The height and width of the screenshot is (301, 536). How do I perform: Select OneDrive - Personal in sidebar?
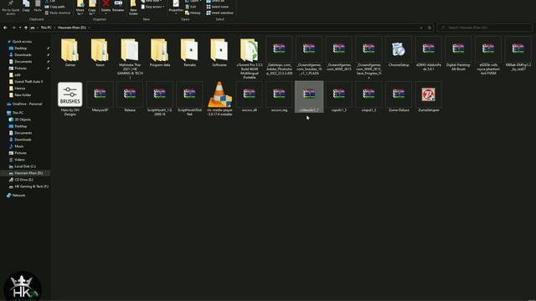tap(27, 104)
